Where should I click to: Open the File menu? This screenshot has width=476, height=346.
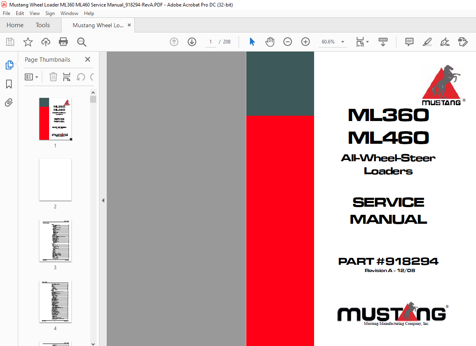point(6,13)
